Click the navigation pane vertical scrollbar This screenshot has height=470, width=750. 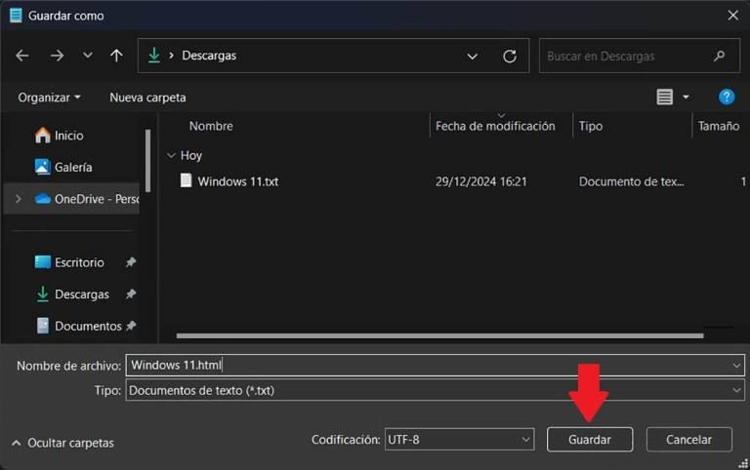[147, 161]
